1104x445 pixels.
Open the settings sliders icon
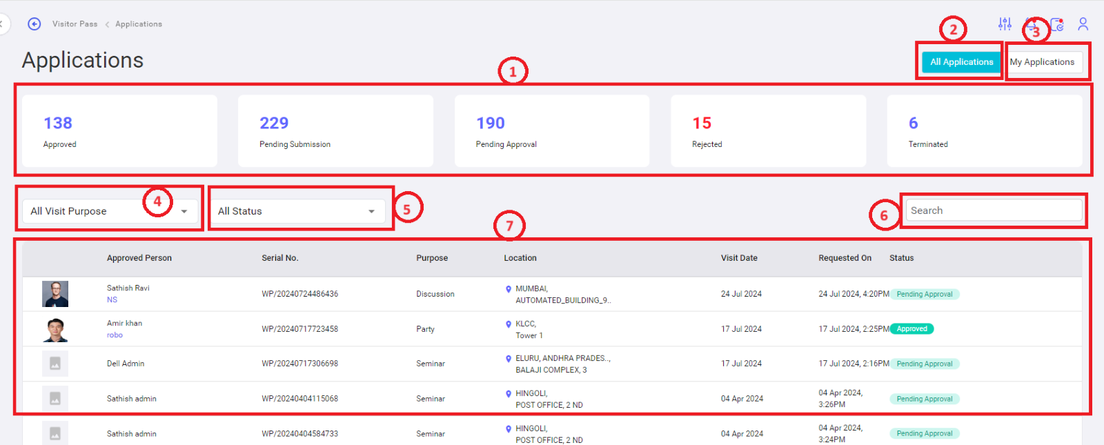(x=1005, y=24)
